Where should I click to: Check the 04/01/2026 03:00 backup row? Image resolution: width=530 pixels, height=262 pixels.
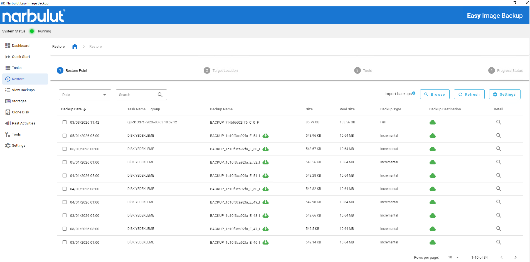pos(65,189)
